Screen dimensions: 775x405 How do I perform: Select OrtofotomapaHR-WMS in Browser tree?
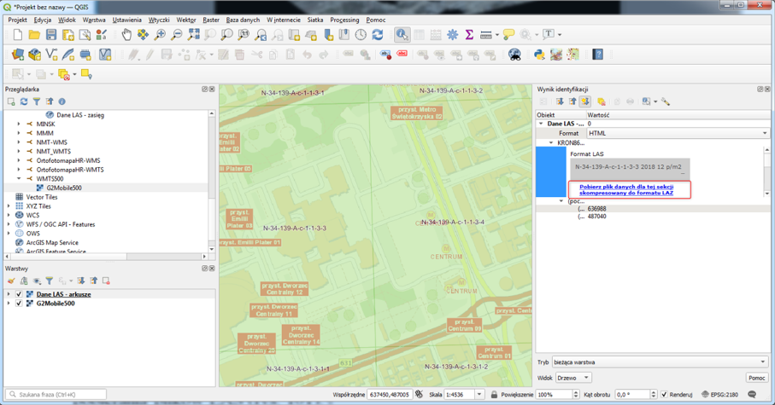pos(68,161)
